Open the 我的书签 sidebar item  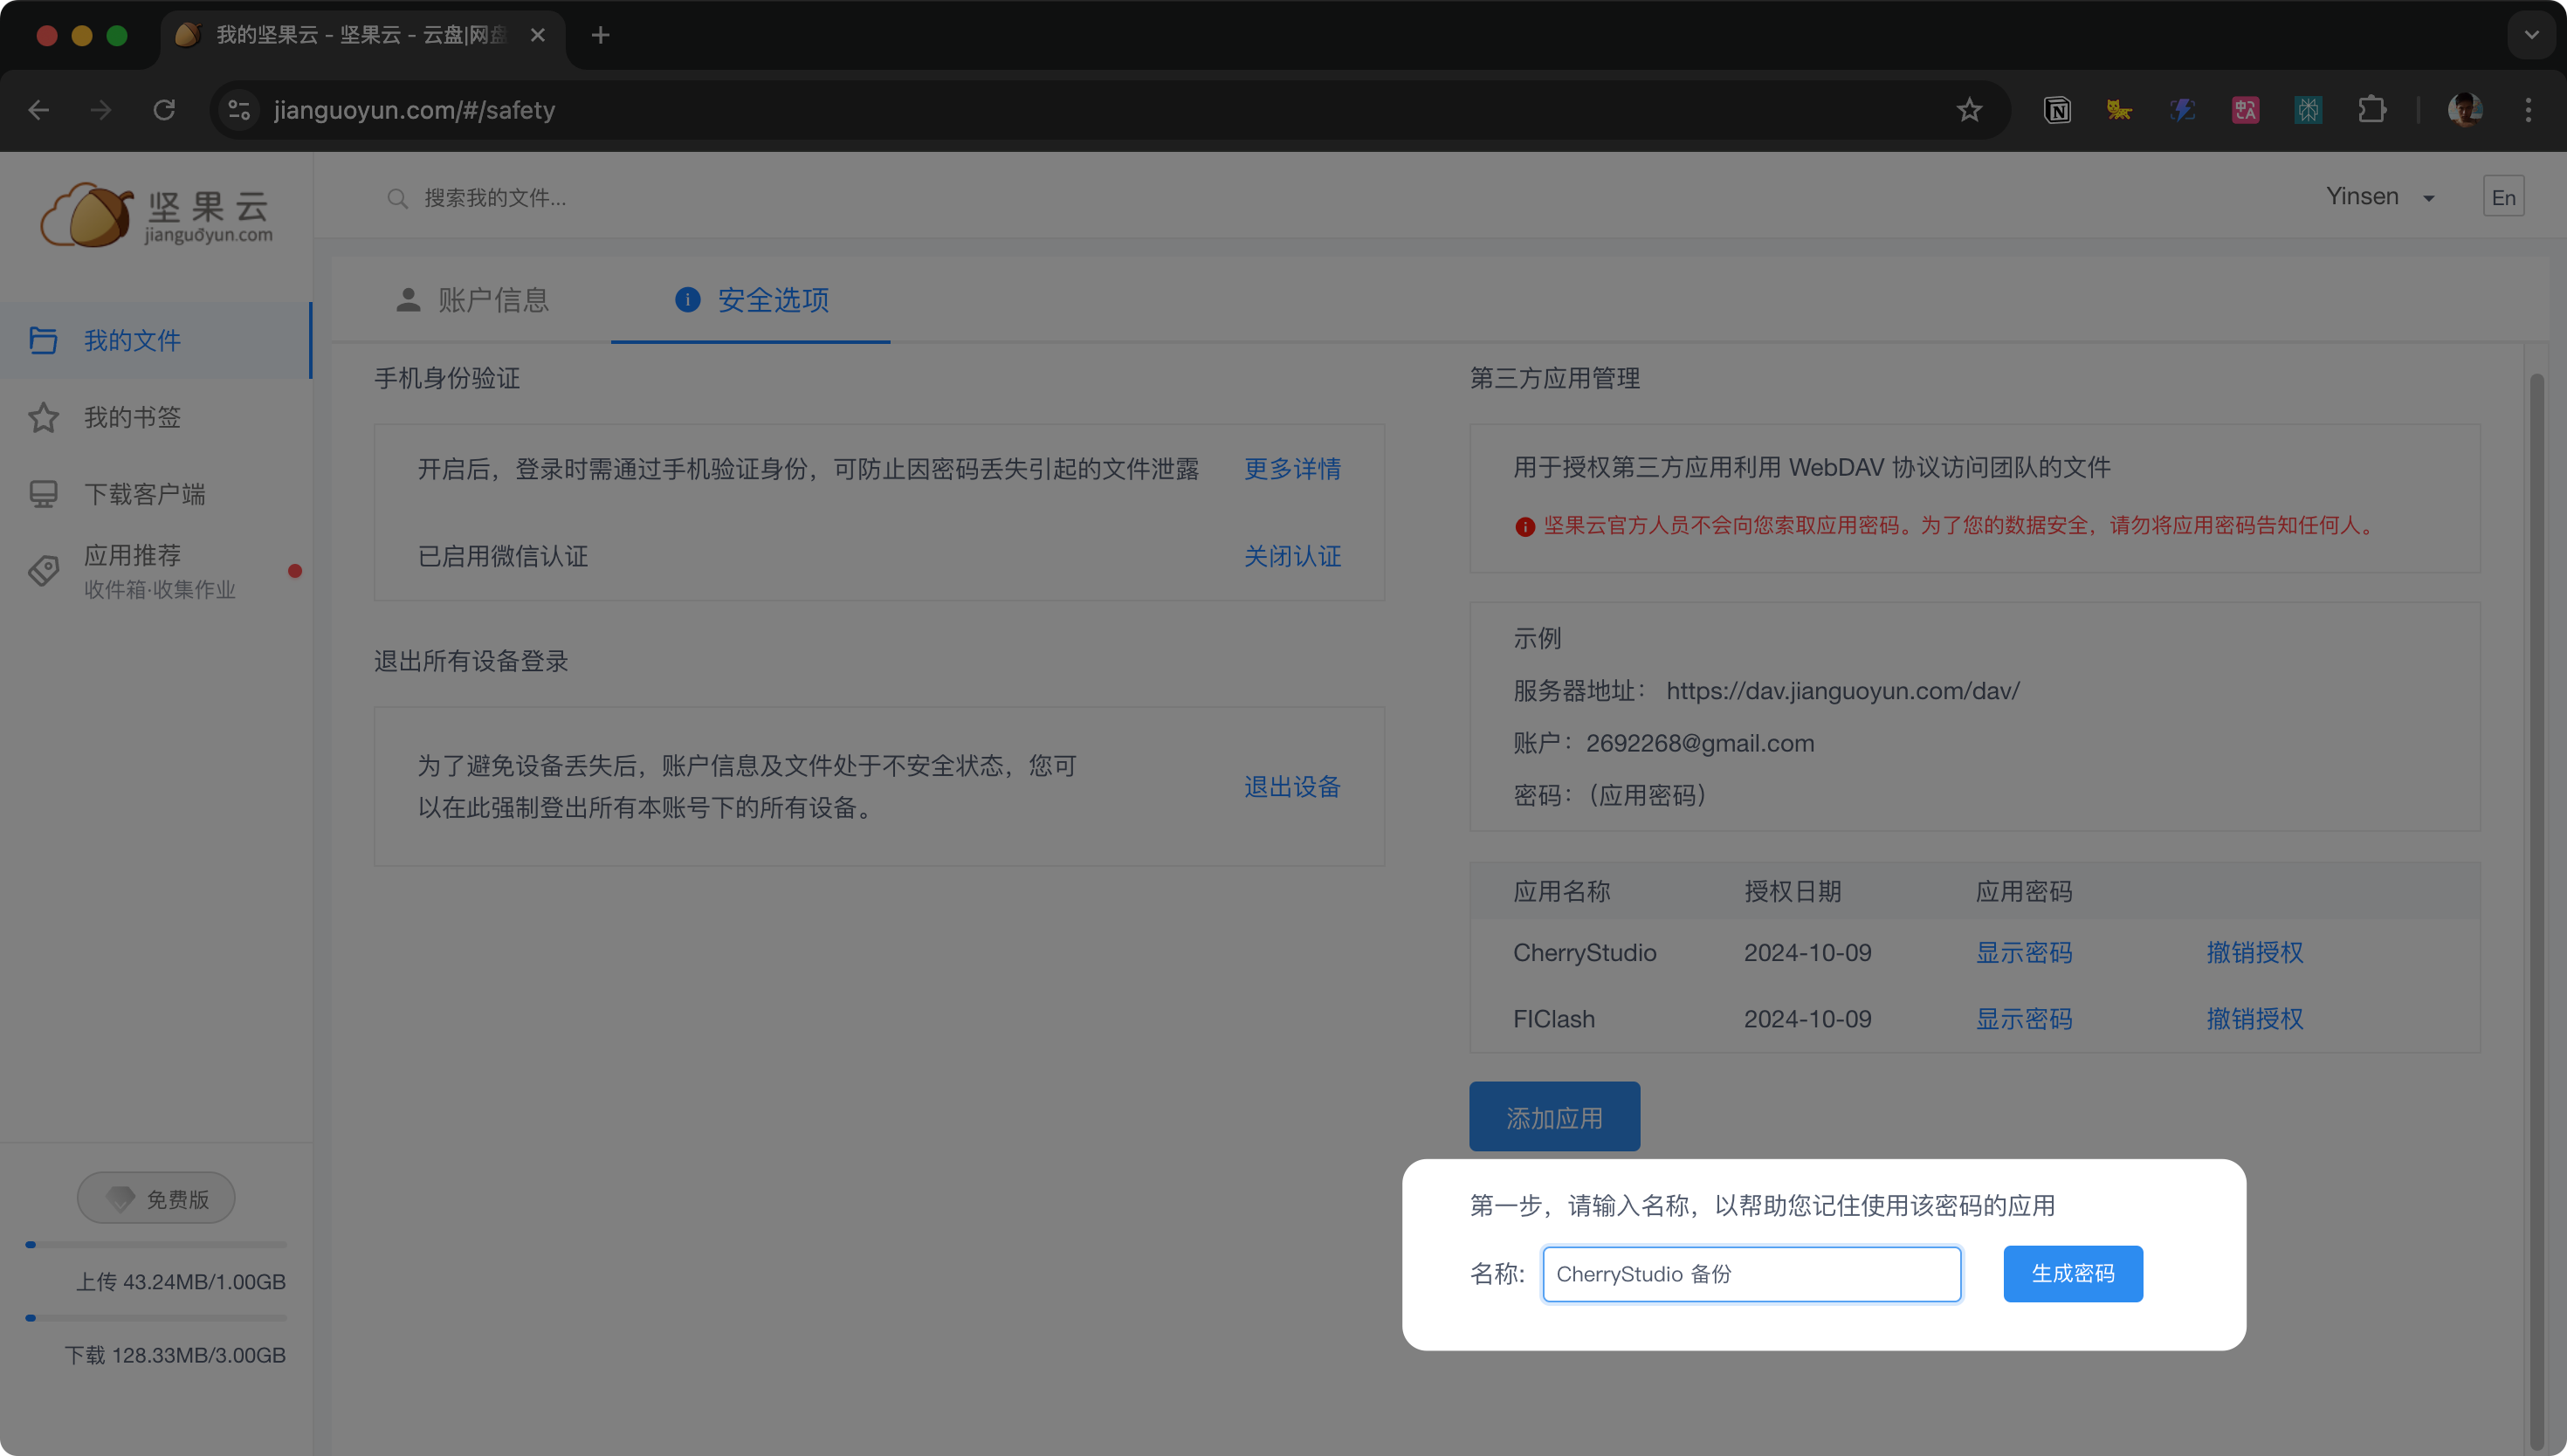132,417
